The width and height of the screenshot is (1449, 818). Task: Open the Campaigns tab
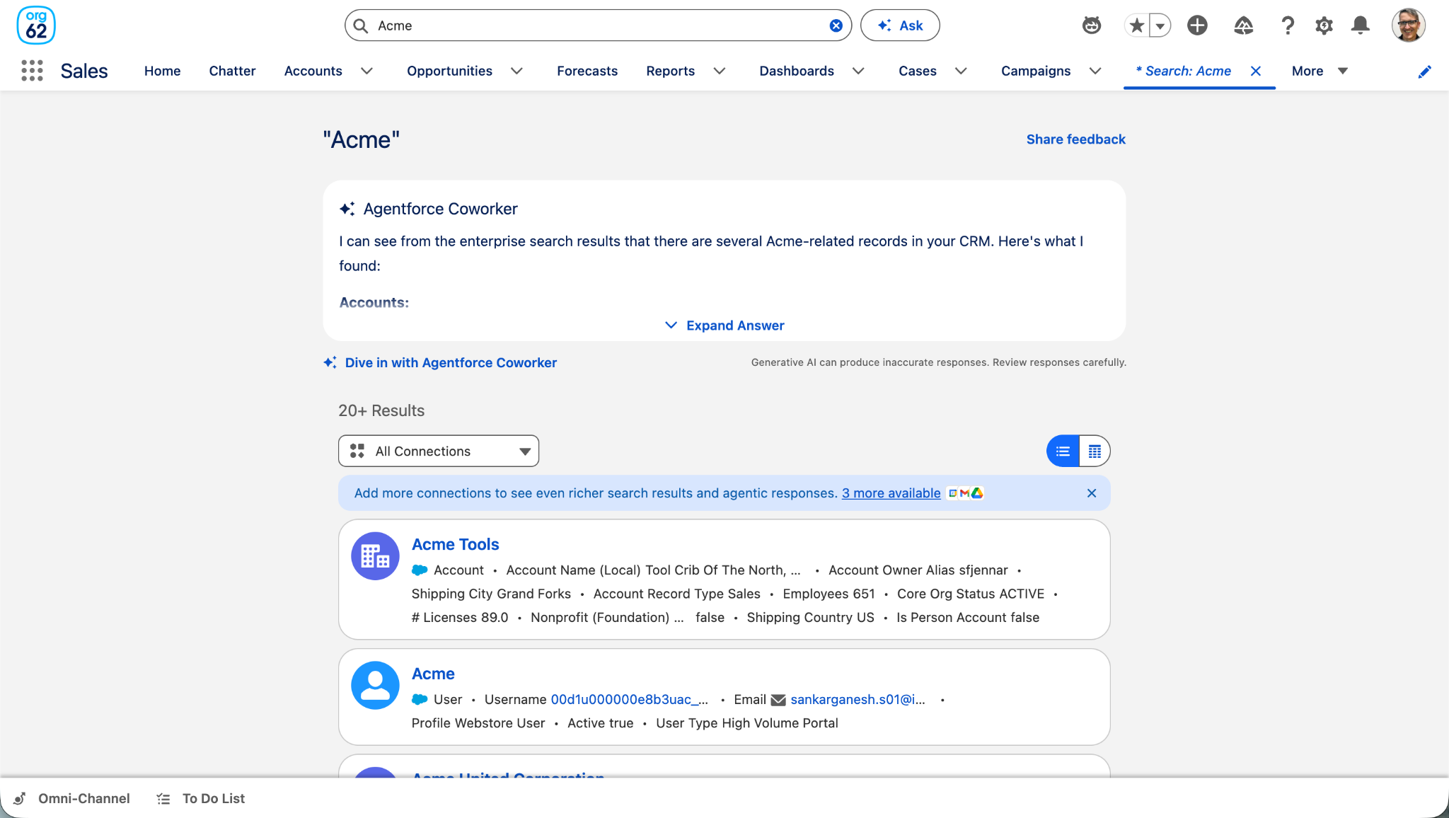1036,71
